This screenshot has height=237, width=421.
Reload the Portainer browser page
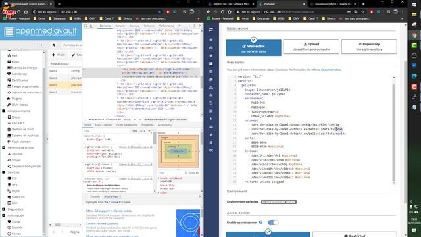[222, 12]
